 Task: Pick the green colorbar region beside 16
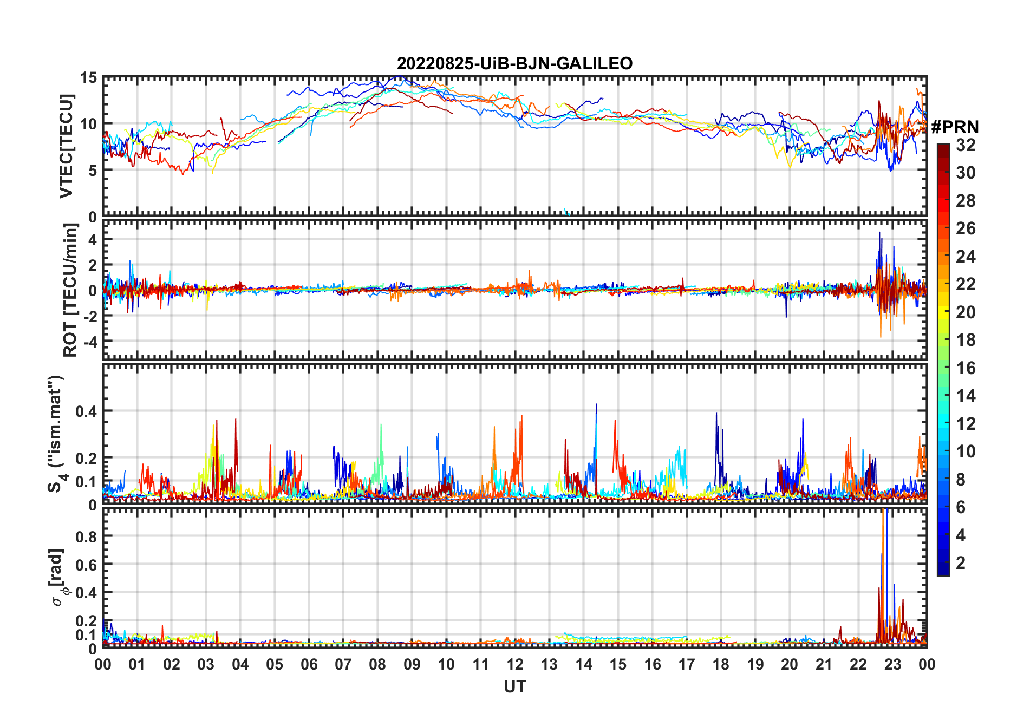click(943, 368)
